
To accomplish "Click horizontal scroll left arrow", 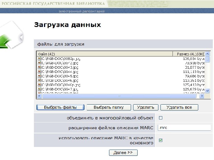I will pyautogui.click(x=39, y=96).
